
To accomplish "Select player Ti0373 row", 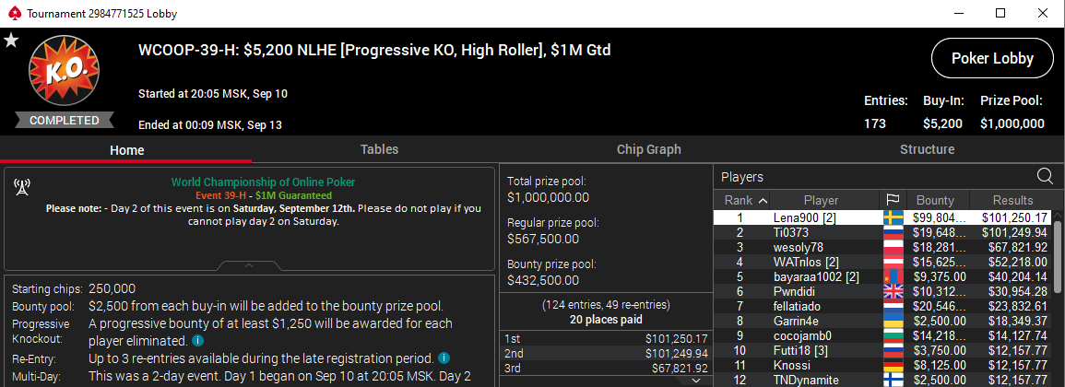I will tap(883, 233).
